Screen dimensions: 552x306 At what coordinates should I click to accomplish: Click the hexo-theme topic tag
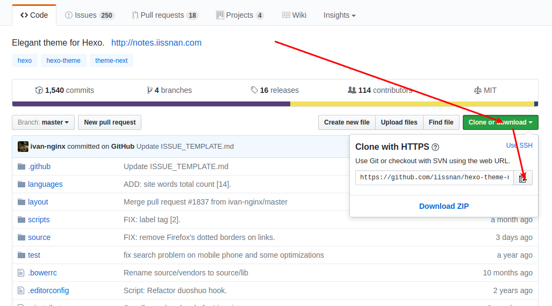pos(63,61)
